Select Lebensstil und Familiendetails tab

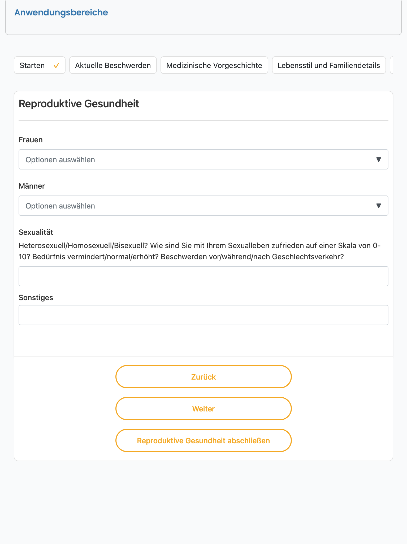point(329,65)
